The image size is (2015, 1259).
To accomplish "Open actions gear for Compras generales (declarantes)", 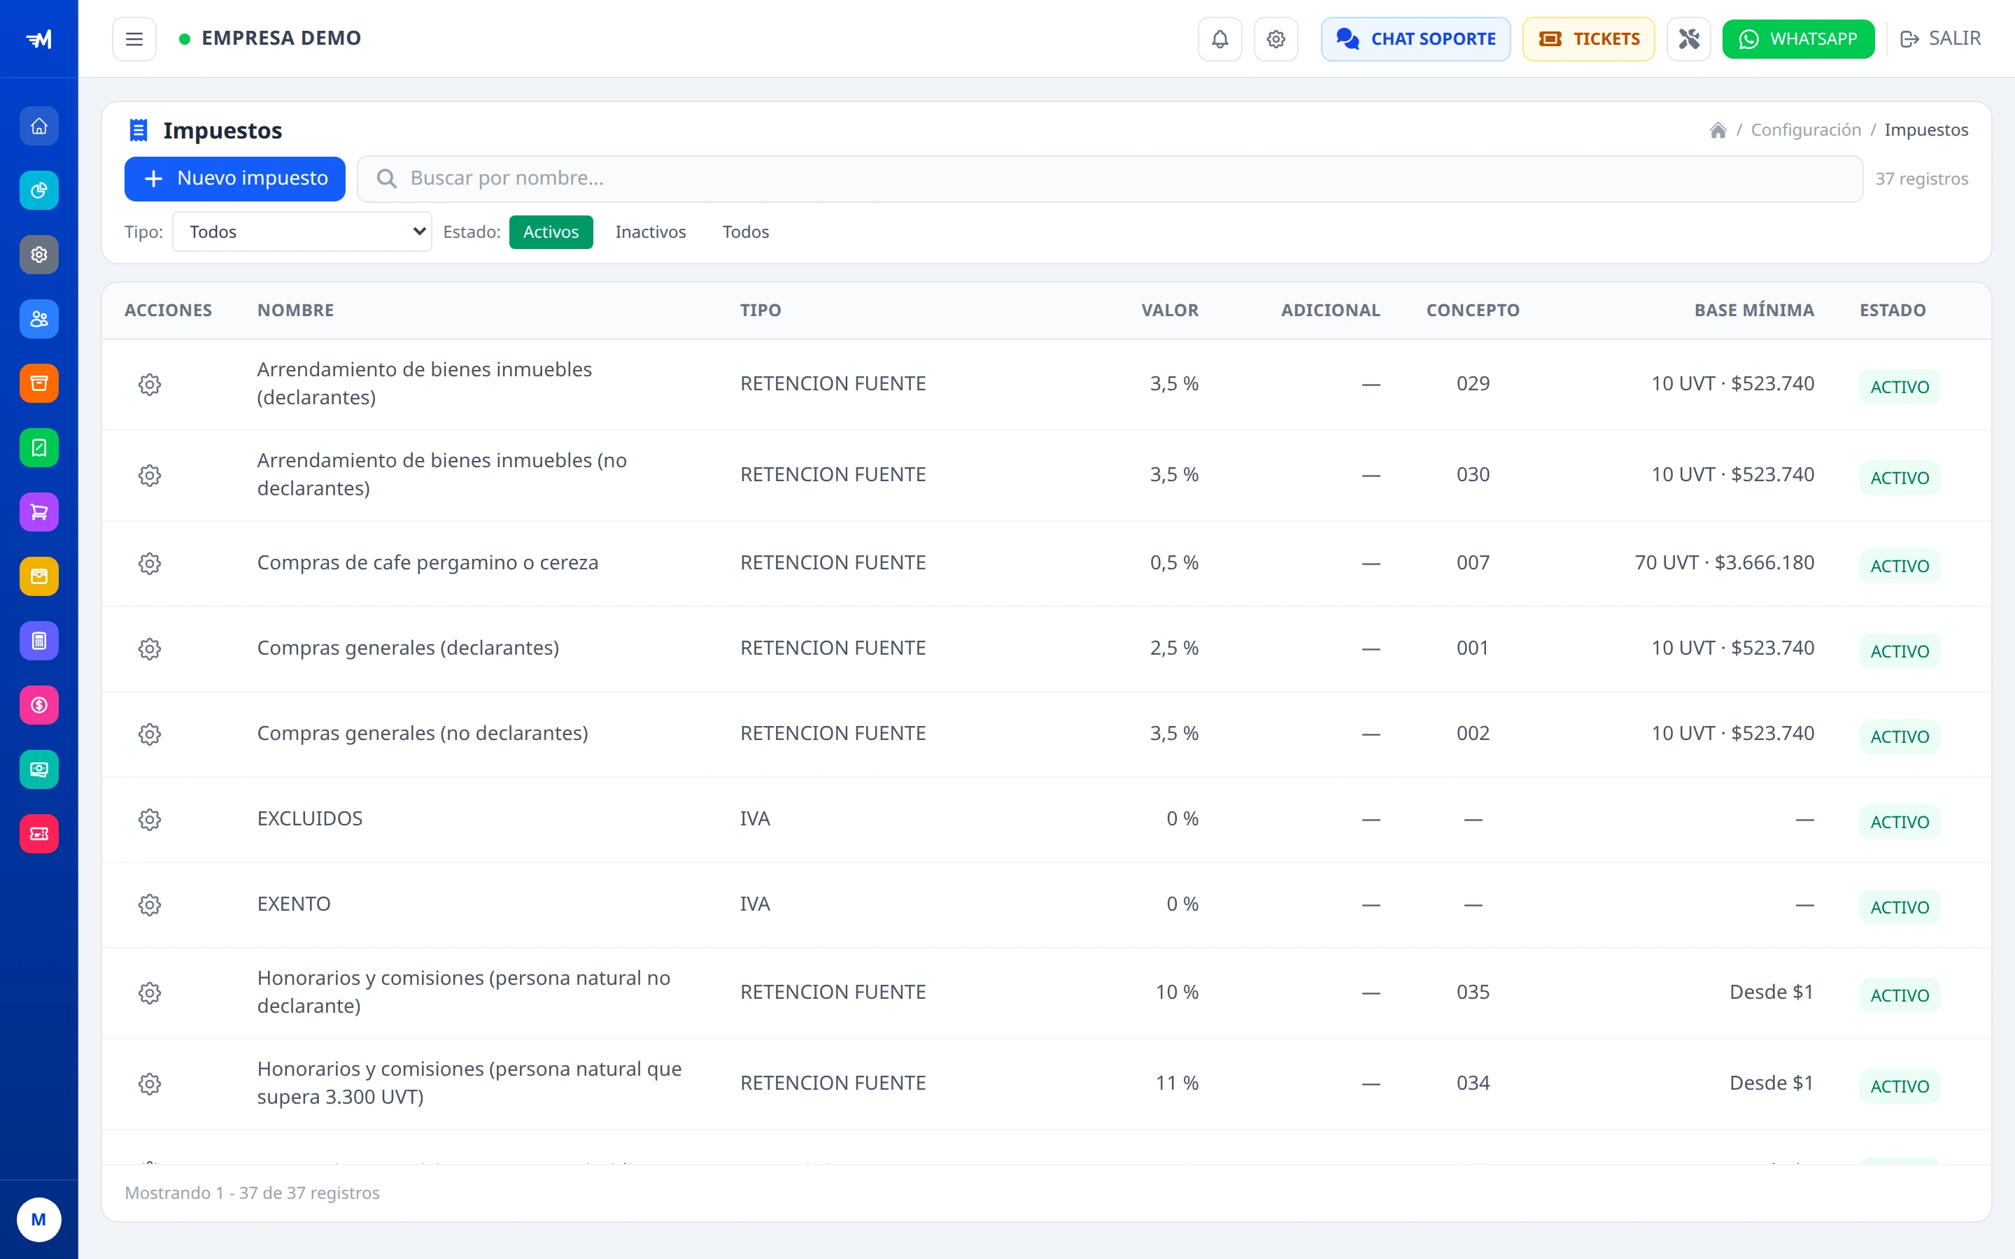I will coord(150,648).
